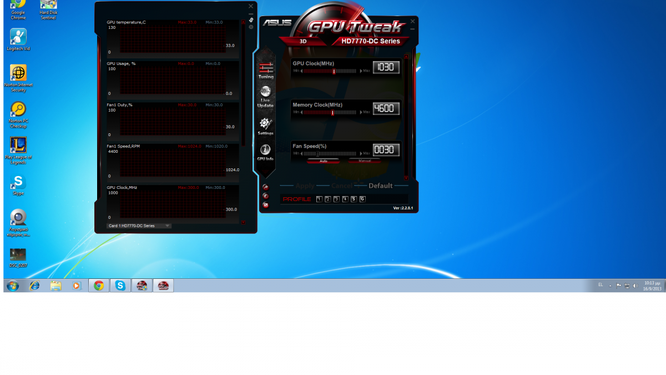Image resolution: width=666 pixels, height=375 pixels.
Task: Open the Windows Start menu
Action: [12, 286]
